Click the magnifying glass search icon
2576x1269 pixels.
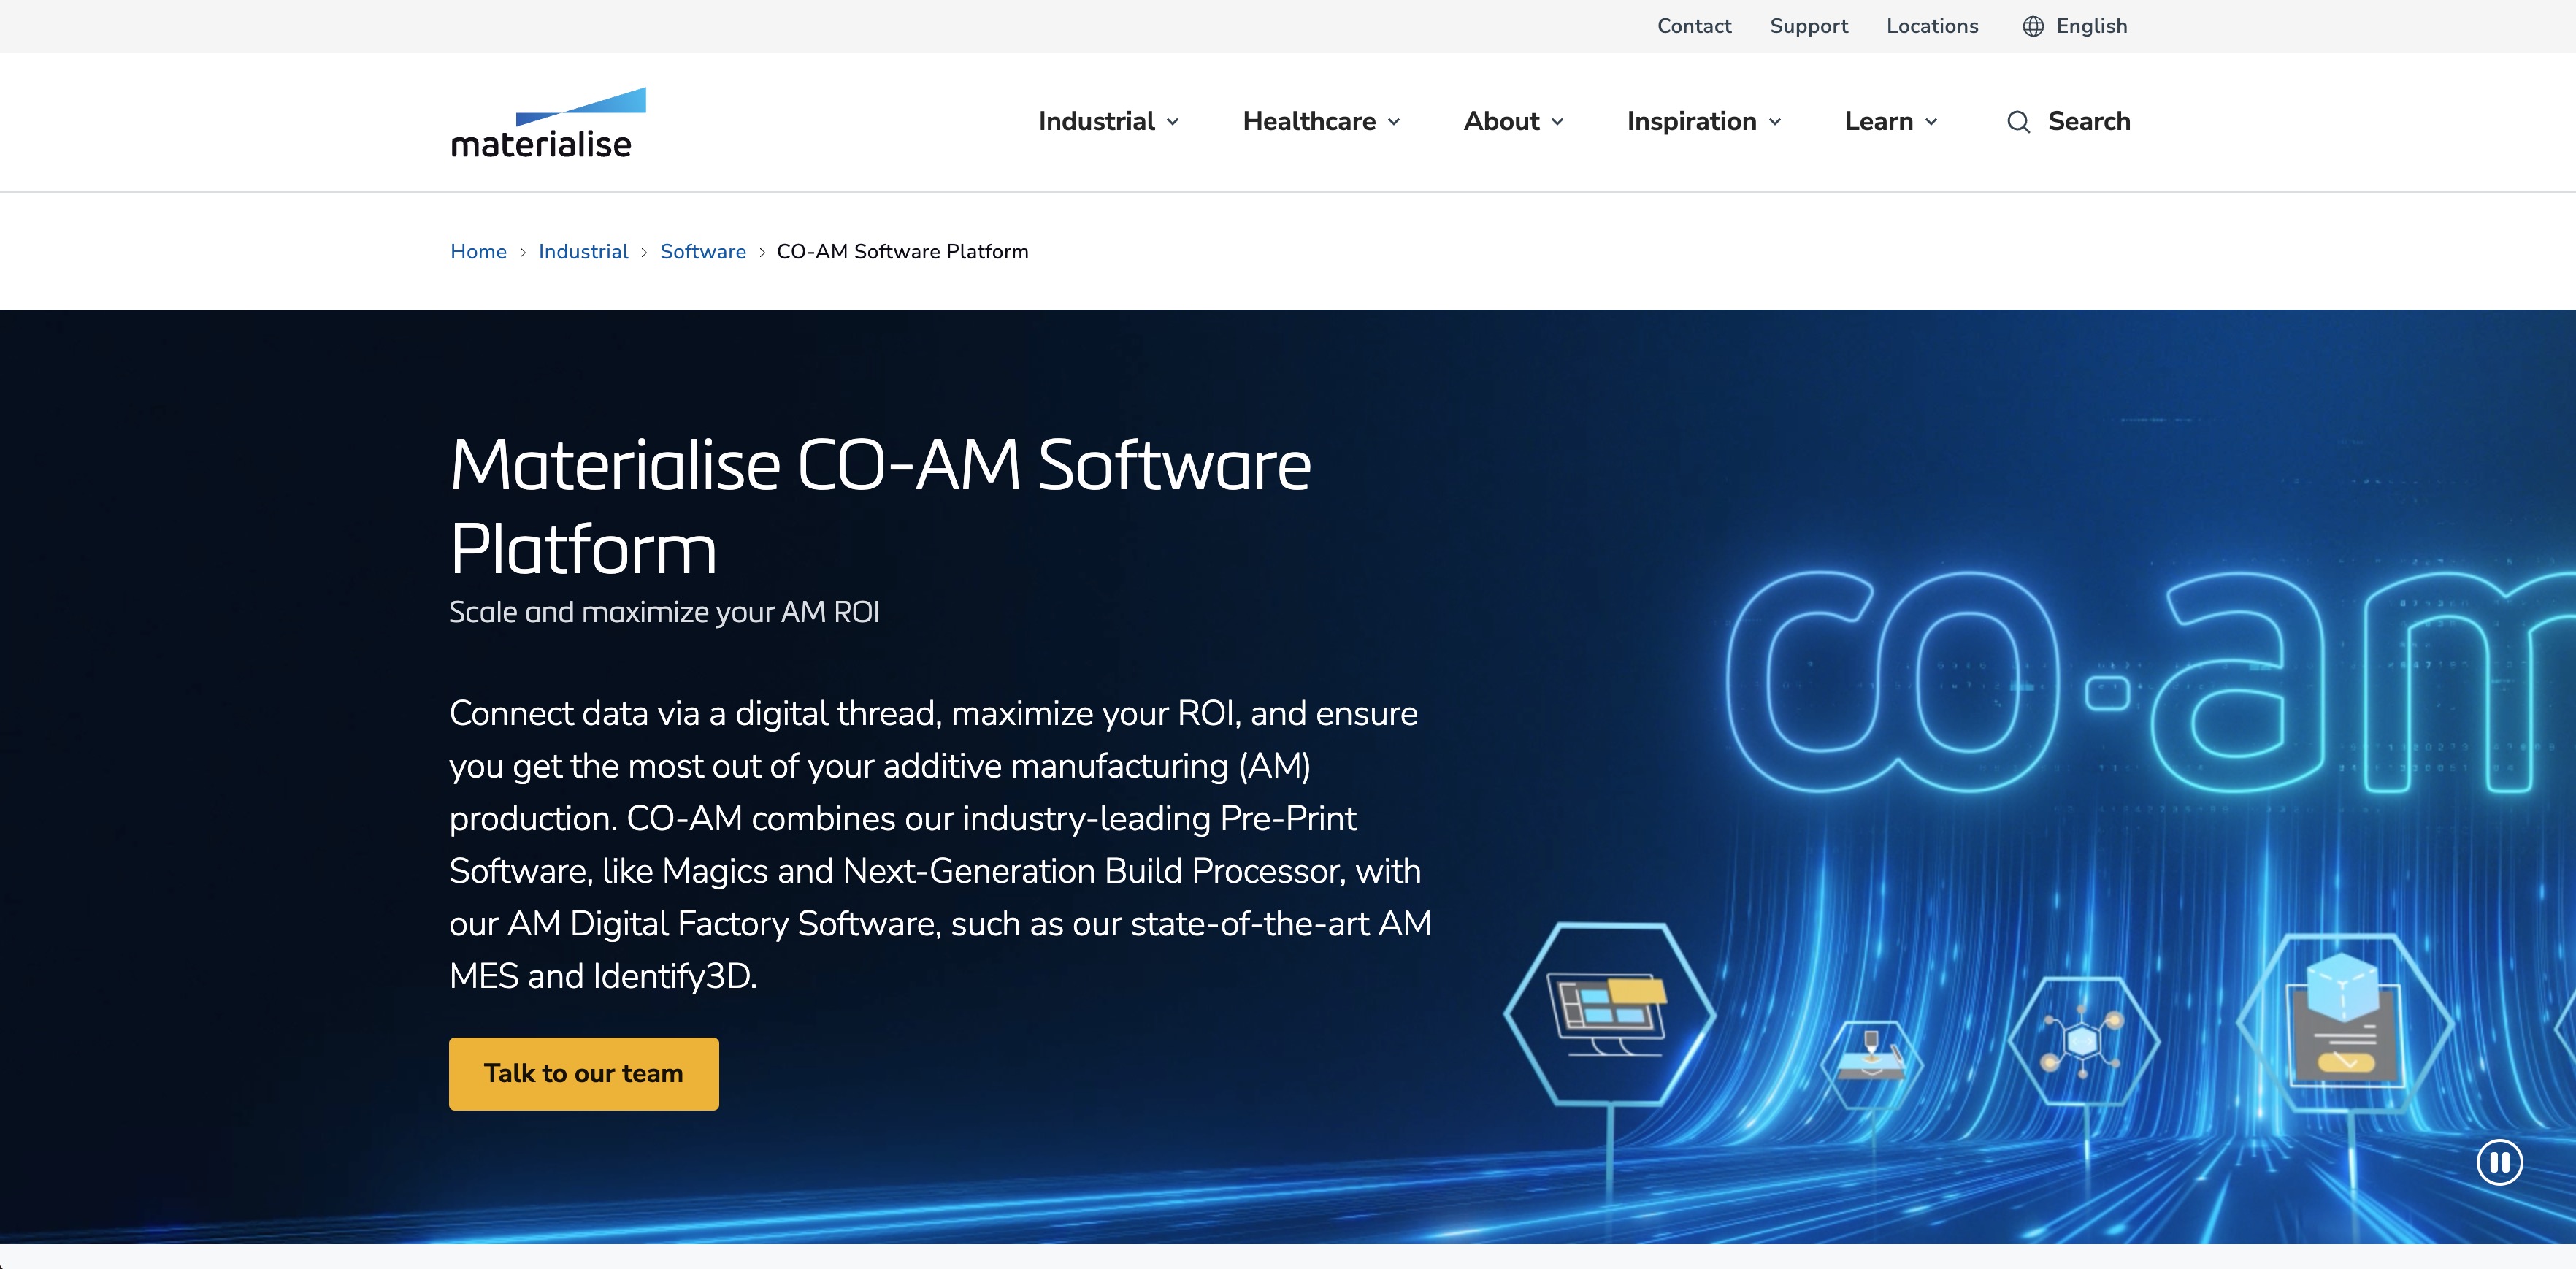[2018, 122]
